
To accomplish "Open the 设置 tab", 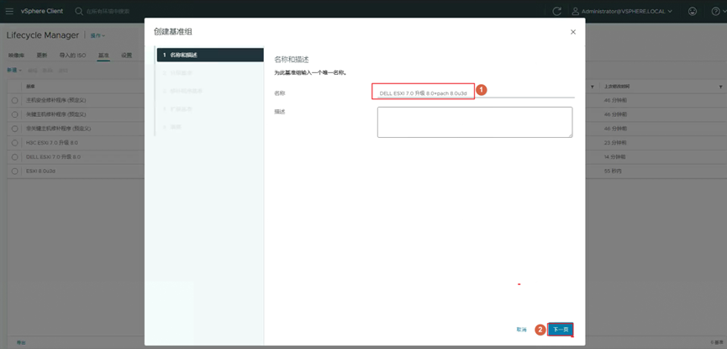I will 127,56.
